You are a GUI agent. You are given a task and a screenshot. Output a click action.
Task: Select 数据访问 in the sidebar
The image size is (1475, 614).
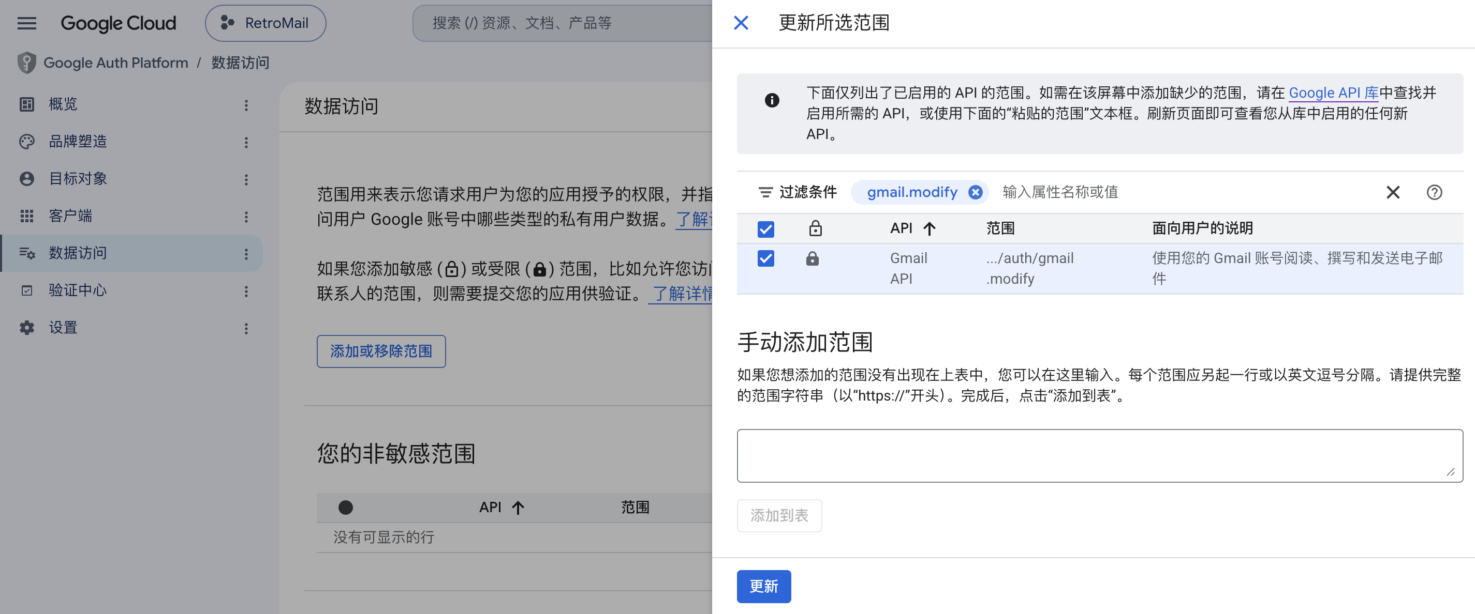(131, 253)
